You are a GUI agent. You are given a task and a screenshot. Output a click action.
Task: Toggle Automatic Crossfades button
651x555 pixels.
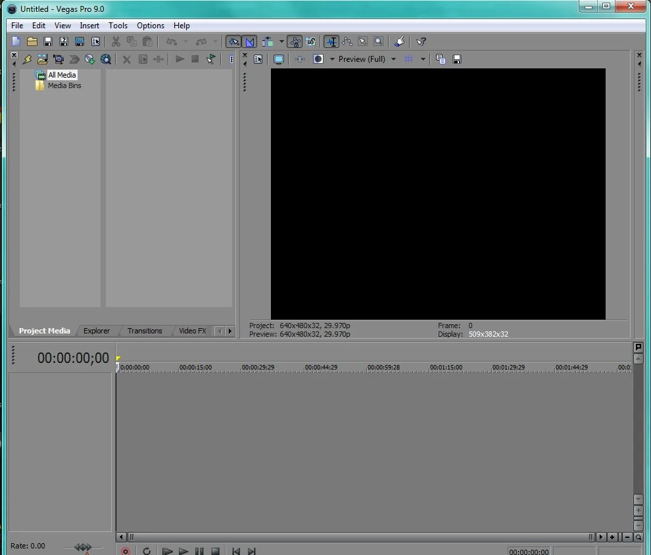(x=249, y=41)
